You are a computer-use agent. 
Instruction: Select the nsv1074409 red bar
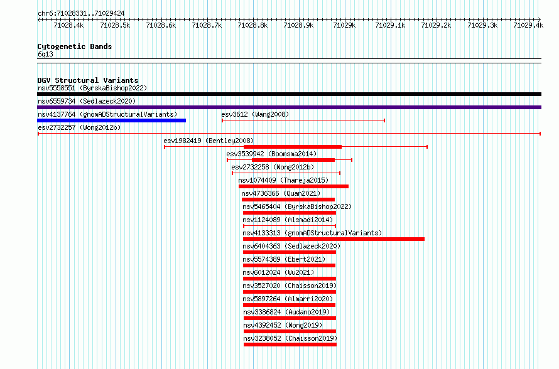point(293,186)
